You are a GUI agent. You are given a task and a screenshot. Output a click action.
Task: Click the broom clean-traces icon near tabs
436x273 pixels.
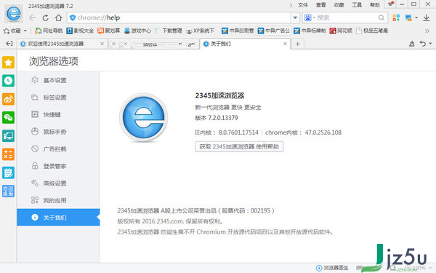(x=412, y=44)
